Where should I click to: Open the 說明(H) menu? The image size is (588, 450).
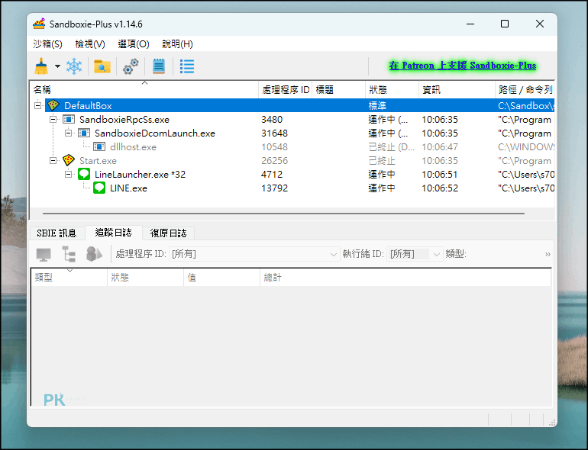pos(177,43)
